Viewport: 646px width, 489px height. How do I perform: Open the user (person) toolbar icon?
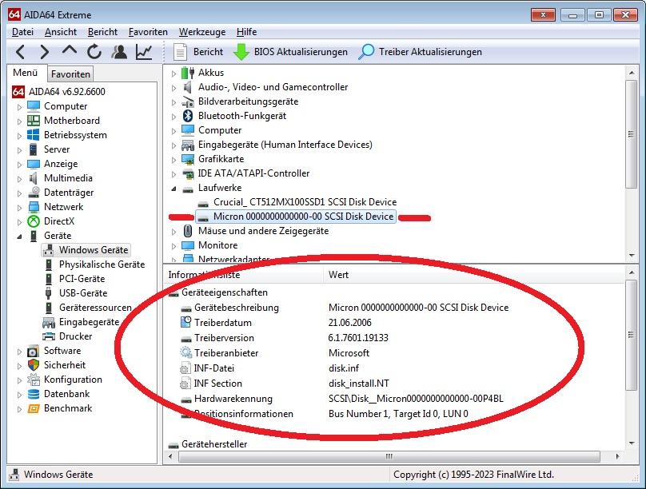119,52
